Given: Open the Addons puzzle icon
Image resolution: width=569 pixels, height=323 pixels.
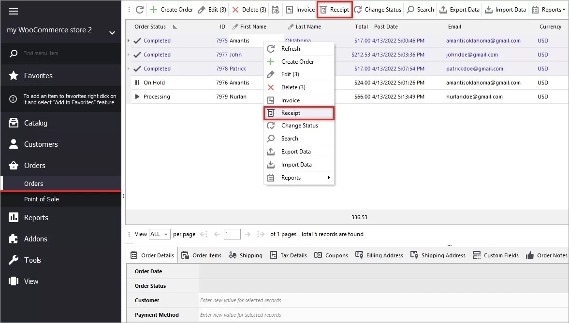Looking at the screenshot, I should (x=14, y=239).
